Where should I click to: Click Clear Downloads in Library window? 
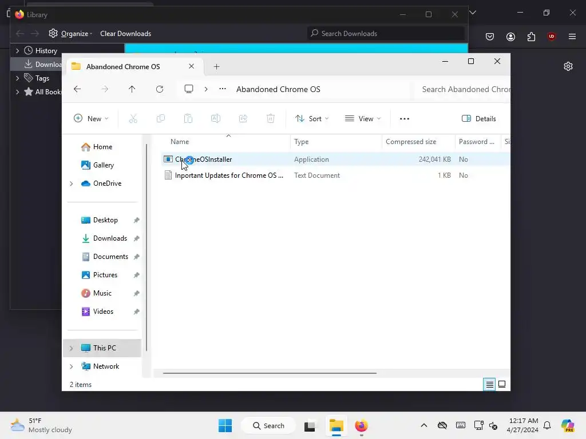(x=125, y=34)
